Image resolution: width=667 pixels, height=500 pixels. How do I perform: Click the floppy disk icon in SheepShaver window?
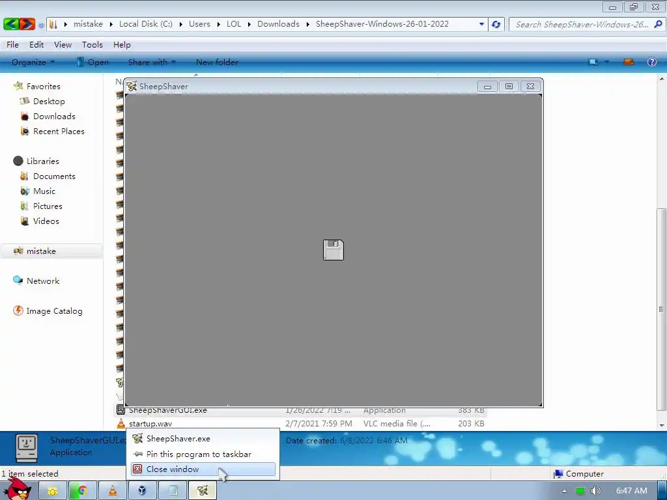coord(333,249)
